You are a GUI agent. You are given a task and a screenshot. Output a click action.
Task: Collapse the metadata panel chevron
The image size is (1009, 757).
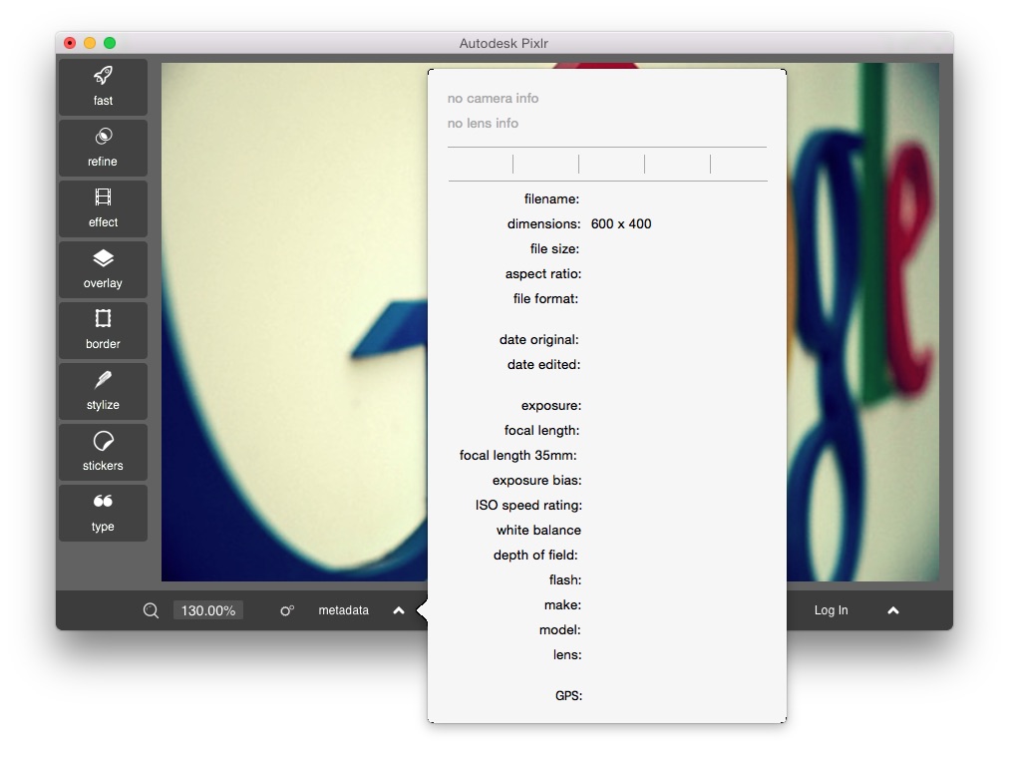point(399,610)
